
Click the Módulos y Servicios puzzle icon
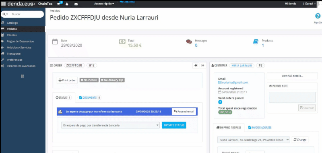pos(3,48)
